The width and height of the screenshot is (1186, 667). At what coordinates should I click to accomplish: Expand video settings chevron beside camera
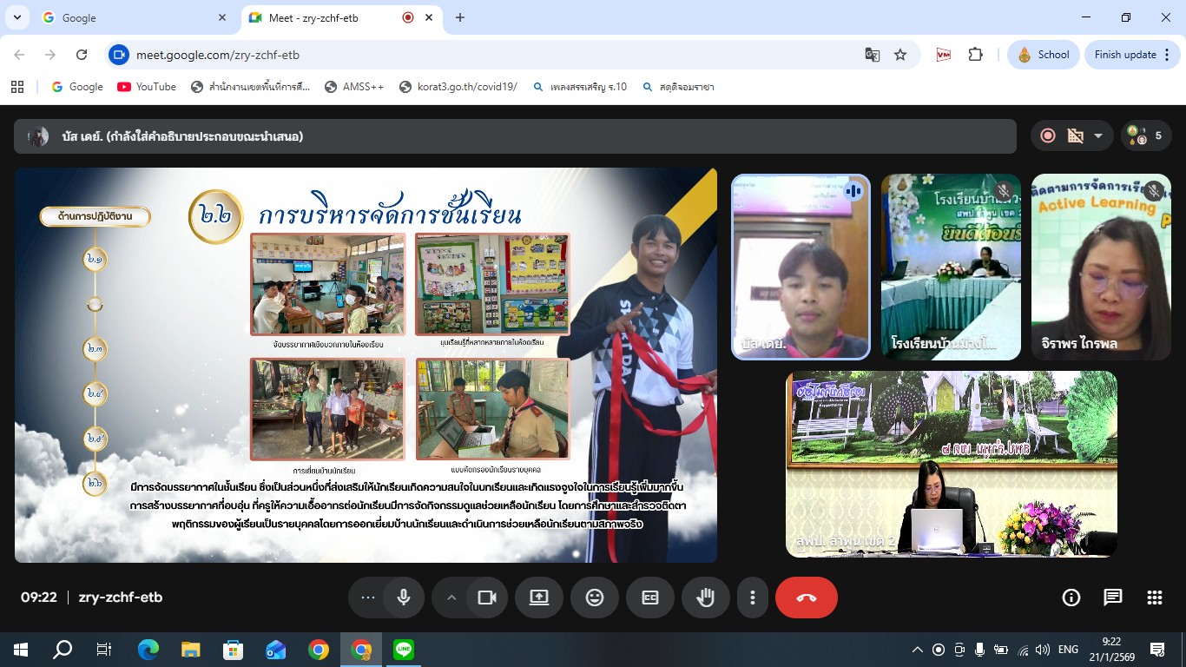coord(451,598)
